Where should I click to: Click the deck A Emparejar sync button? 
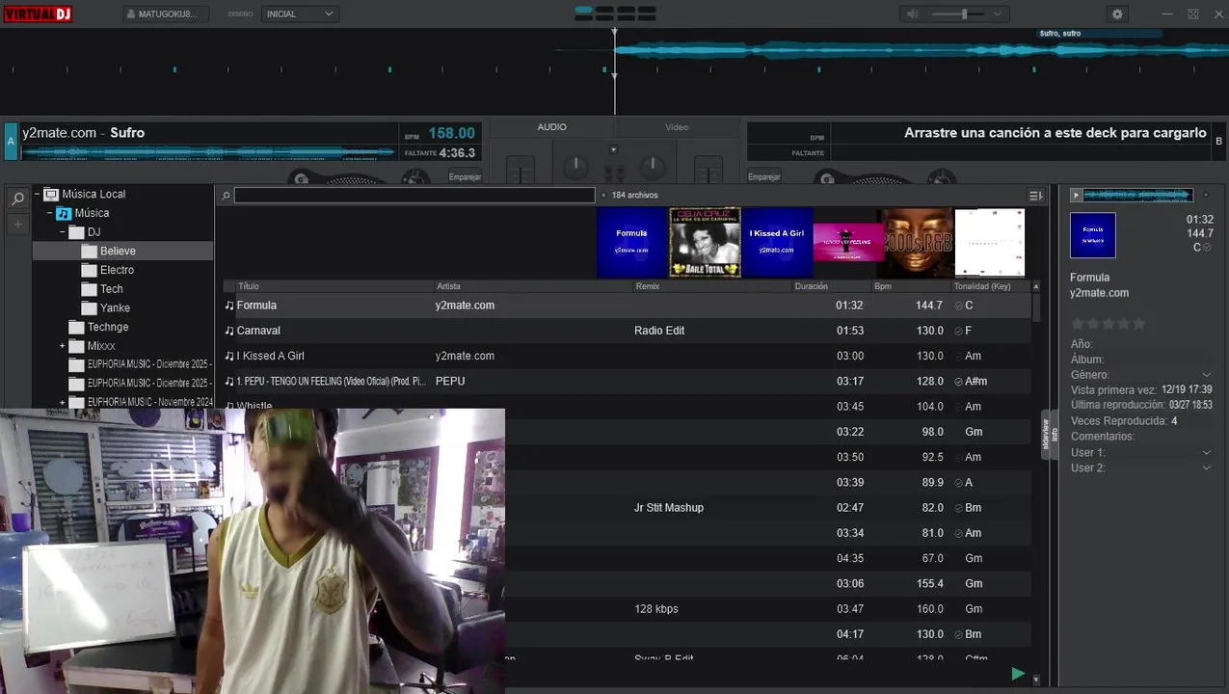point(465,176)
